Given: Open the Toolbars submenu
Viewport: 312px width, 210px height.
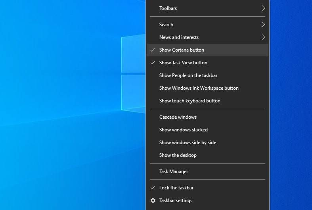Looking at the screenshot, I should coord(207,8).
